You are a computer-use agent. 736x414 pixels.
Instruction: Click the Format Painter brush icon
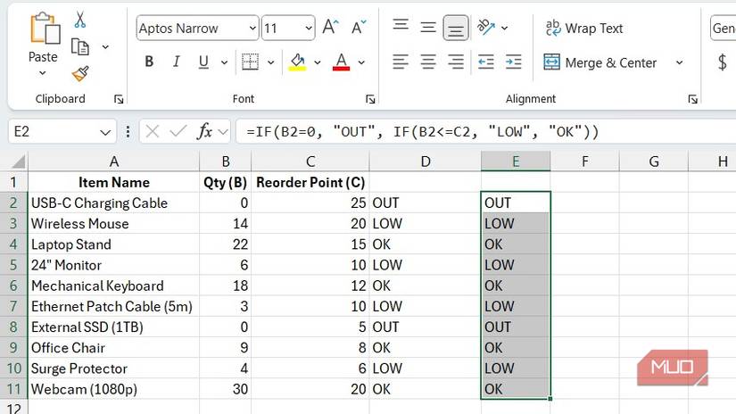click(80, 74)
